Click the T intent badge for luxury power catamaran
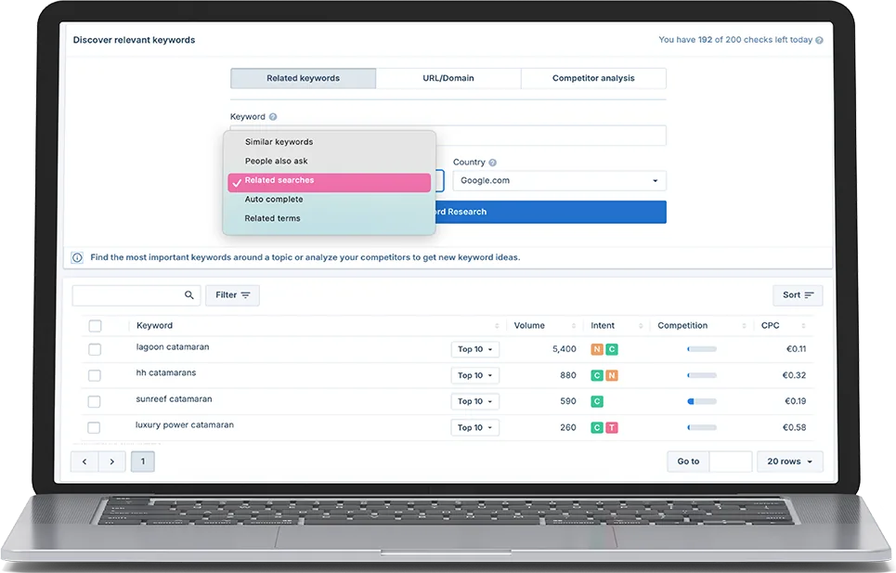896x573 pixels. click(612, 427)
